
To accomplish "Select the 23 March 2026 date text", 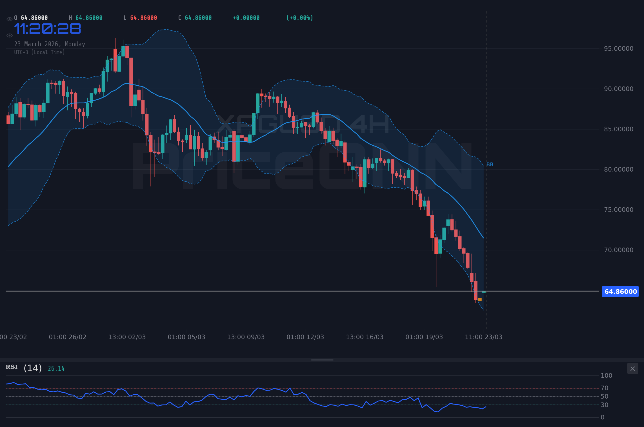I will pyautogui.click(x=50, y=44).
